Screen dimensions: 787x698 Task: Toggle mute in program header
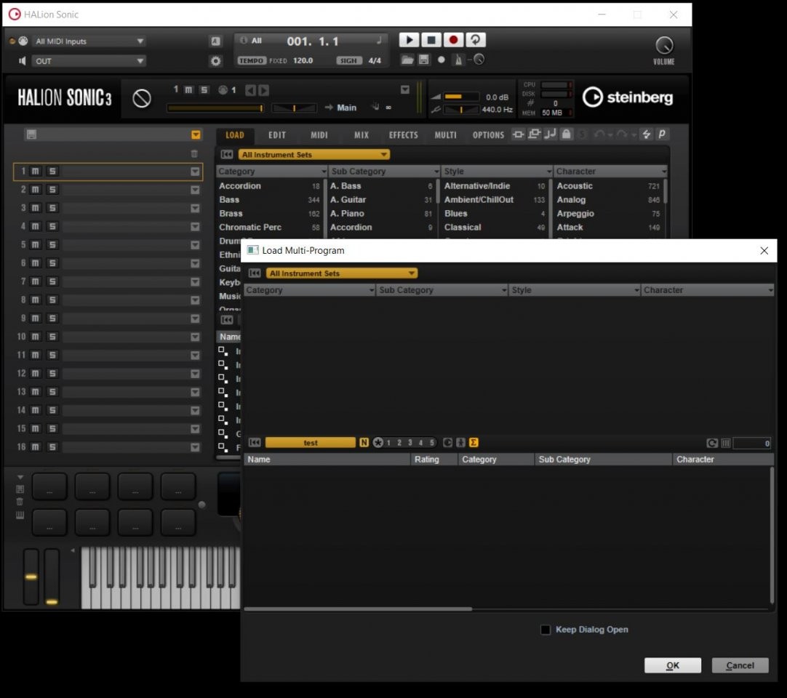tap(188, 90)
